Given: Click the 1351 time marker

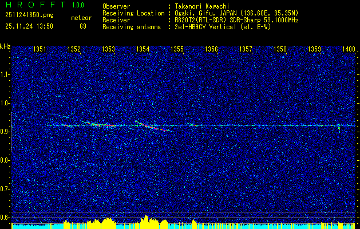Looking at the screenshot, I should (x=39, y=49).
